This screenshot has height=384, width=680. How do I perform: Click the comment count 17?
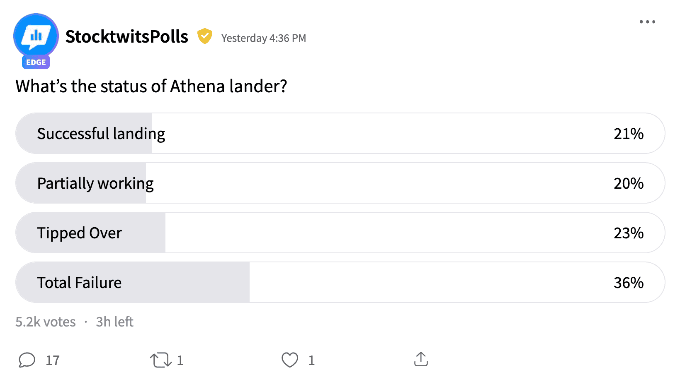[x=53, y=360]
